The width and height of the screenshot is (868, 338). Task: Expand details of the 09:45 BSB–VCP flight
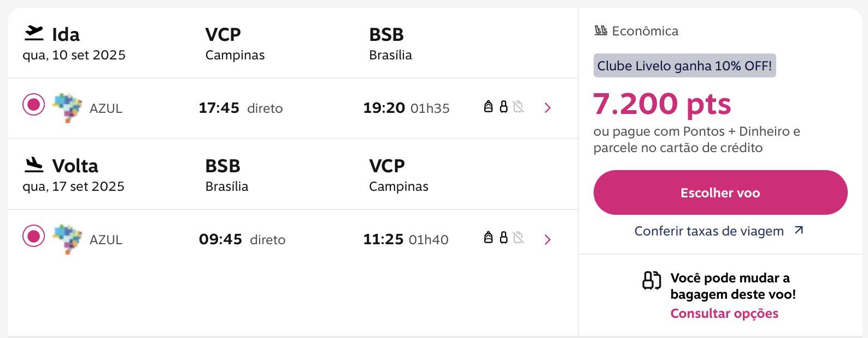click(x=548, y=240)
